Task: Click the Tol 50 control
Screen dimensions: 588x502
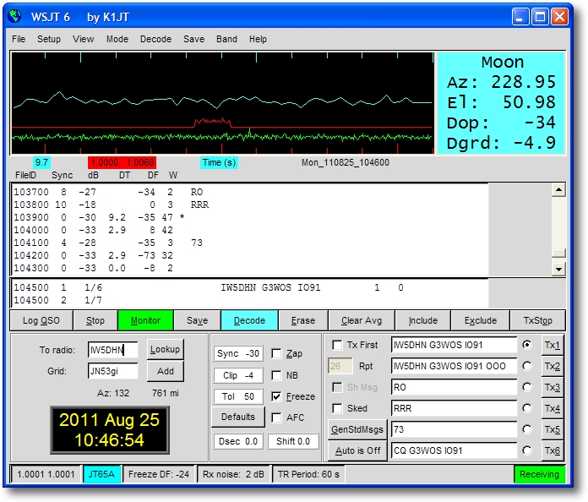Action: [237, 396]
